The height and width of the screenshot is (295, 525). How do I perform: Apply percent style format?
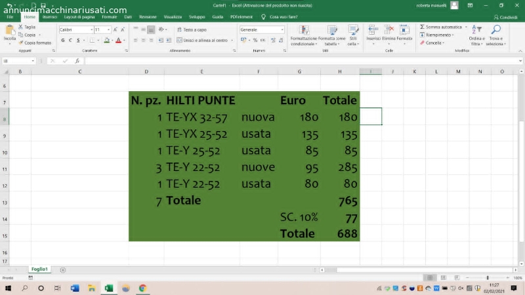tap(255, 40)
